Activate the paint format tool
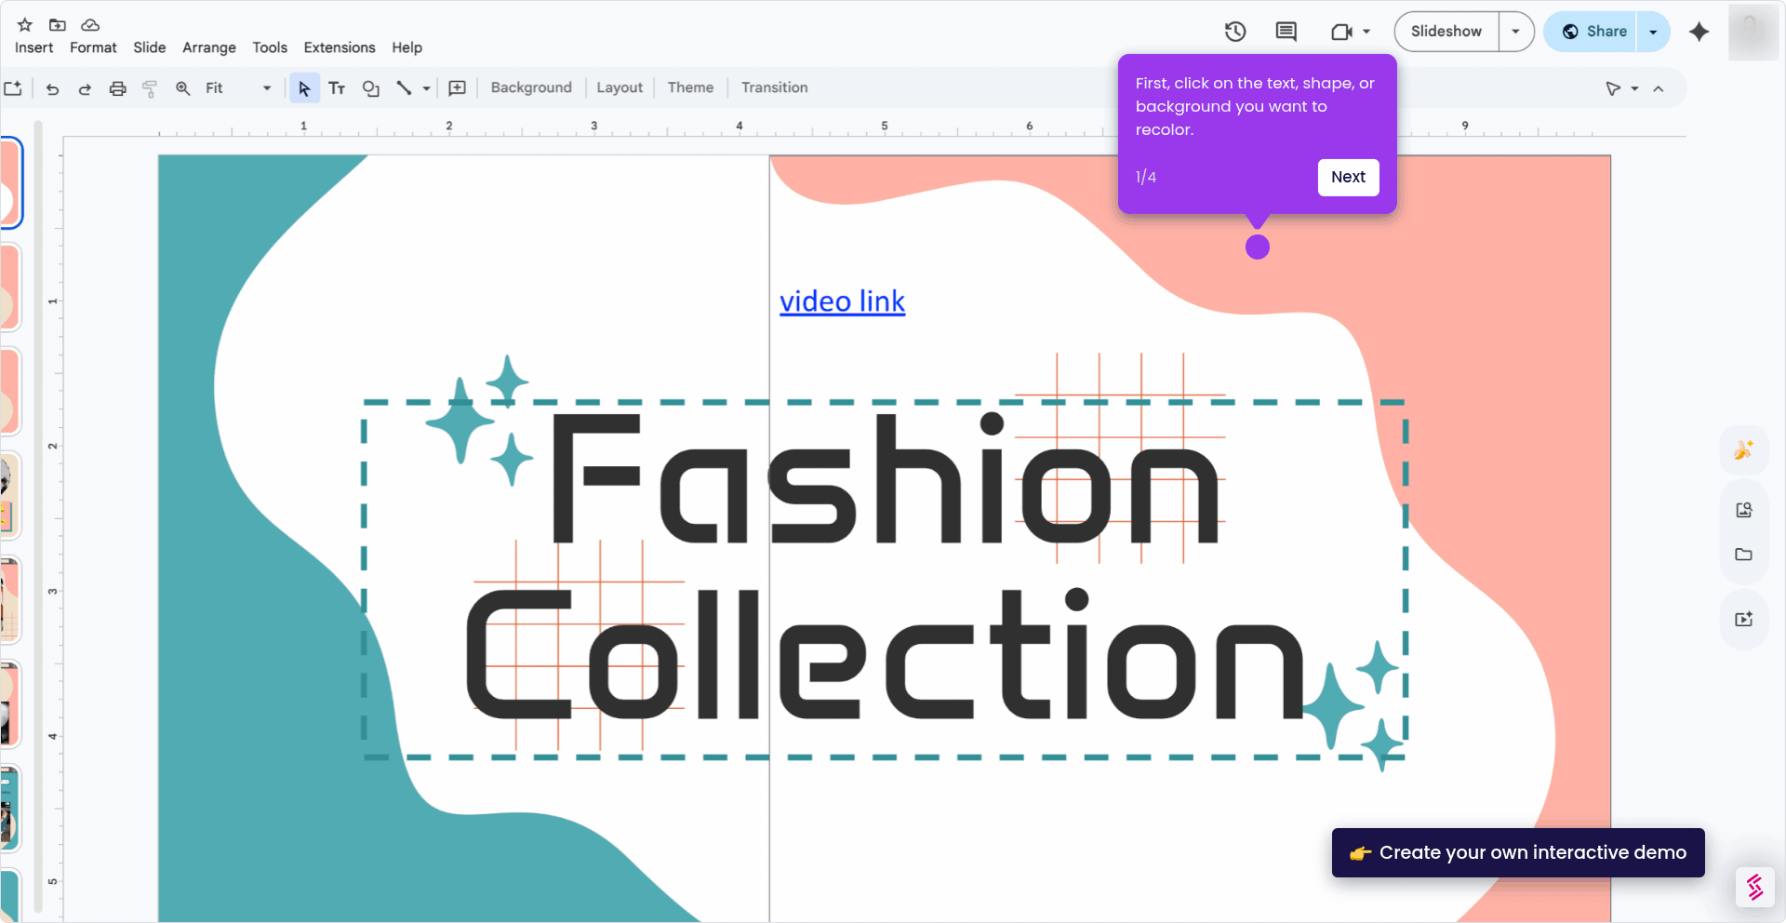Screen dimensions: 1786x923 [150, 88]
